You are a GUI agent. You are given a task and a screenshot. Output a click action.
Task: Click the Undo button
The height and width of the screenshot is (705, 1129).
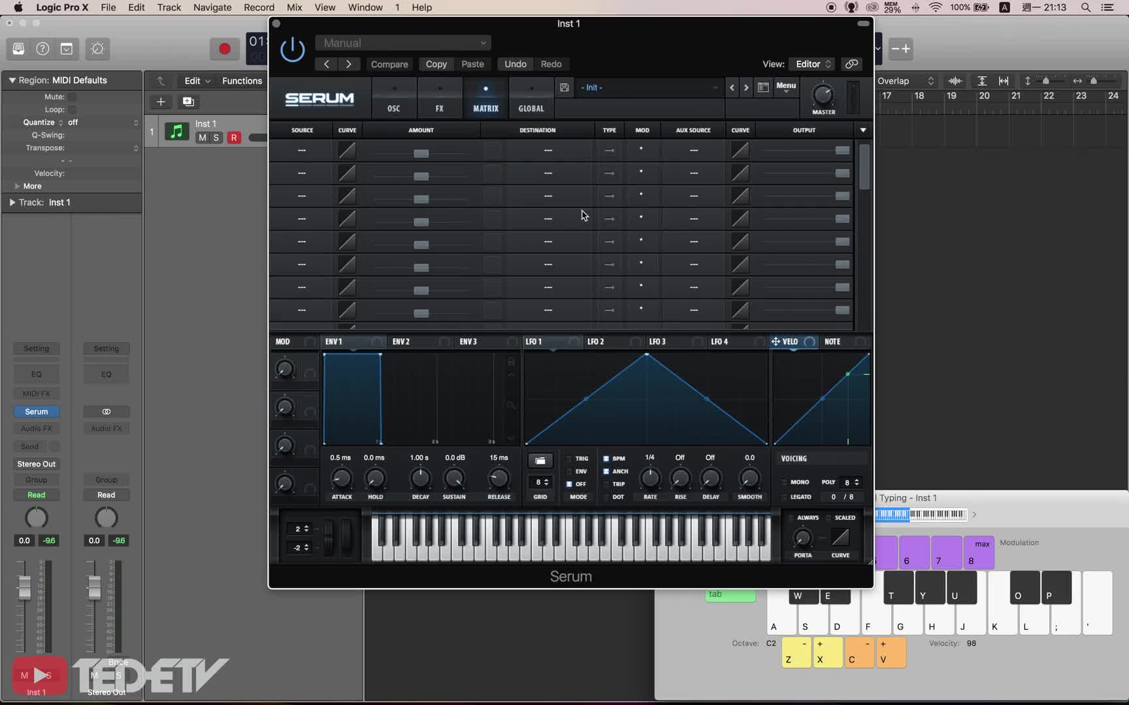(x=515, y=64)
